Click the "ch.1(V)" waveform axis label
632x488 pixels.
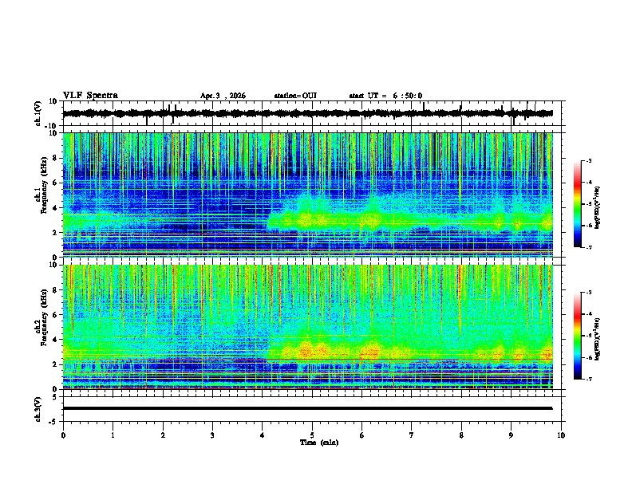point(38,113)
